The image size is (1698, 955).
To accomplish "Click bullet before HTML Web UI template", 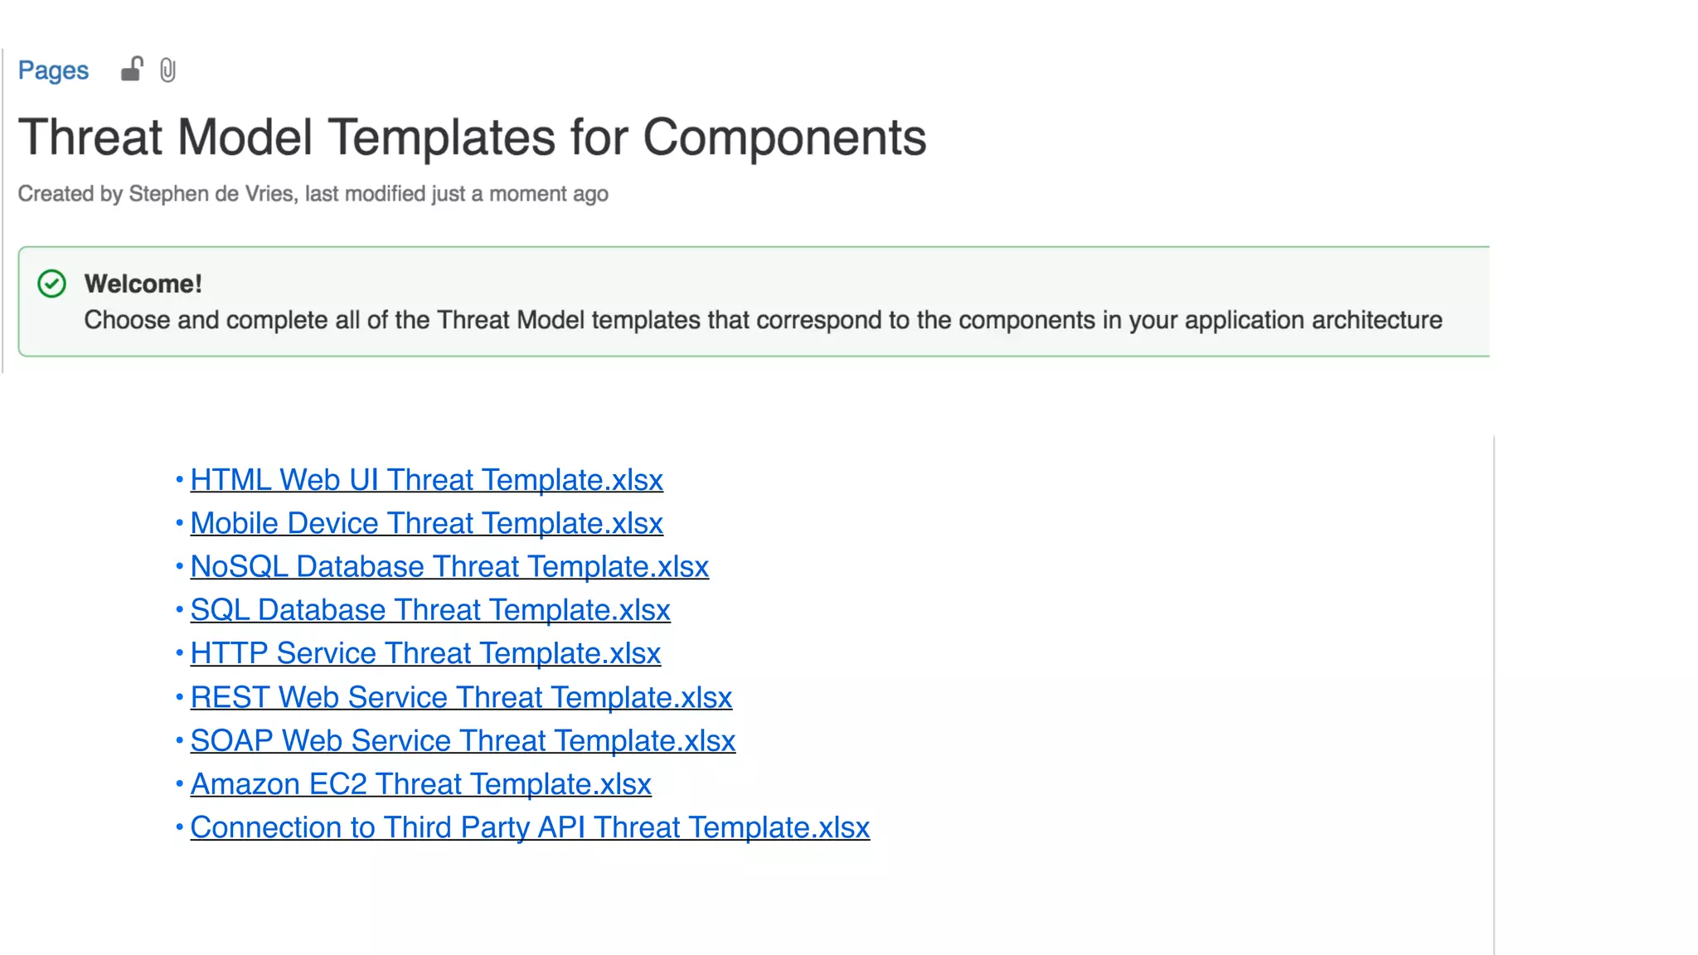I will 179,479.
